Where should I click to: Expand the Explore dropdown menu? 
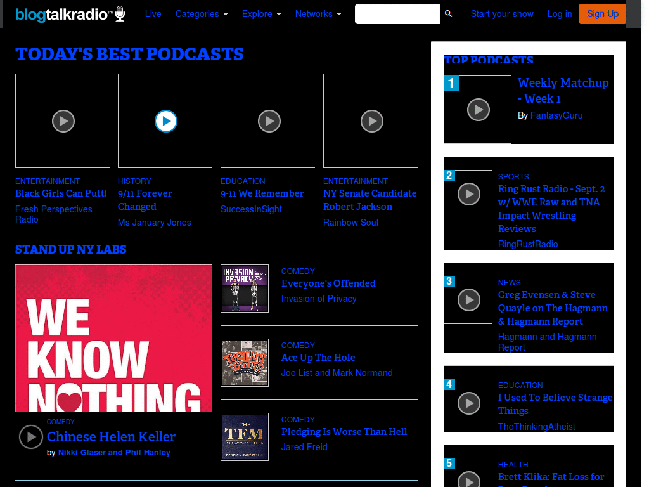click(x=262, y=14)
